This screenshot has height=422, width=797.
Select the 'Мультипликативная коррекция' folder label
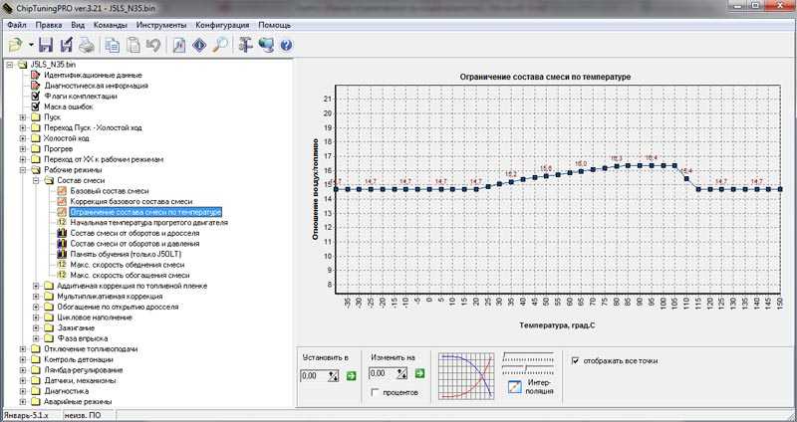(x=110, y=296)
